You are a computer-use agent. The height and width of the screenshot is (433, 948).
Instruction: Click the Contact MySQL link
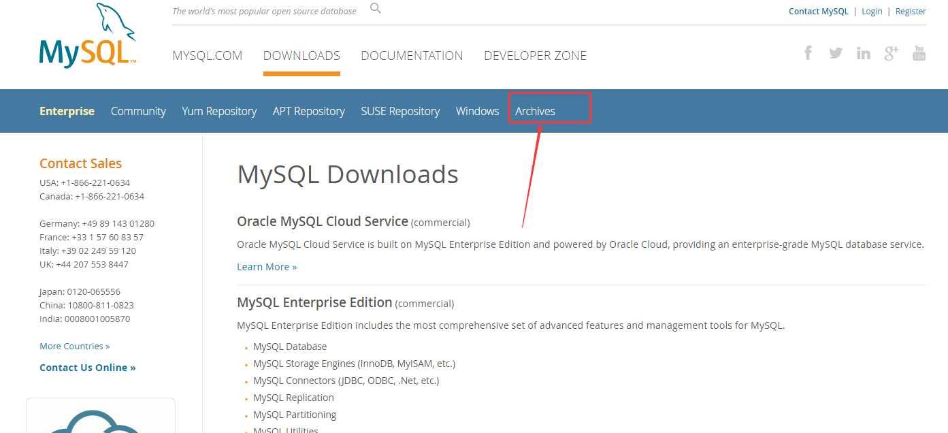coord(819,11)
